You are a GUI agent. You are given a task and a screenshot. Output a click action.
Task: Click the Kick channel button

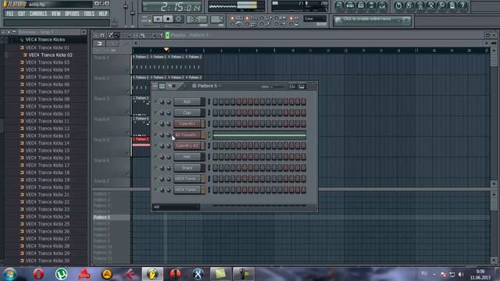(187, 101)
